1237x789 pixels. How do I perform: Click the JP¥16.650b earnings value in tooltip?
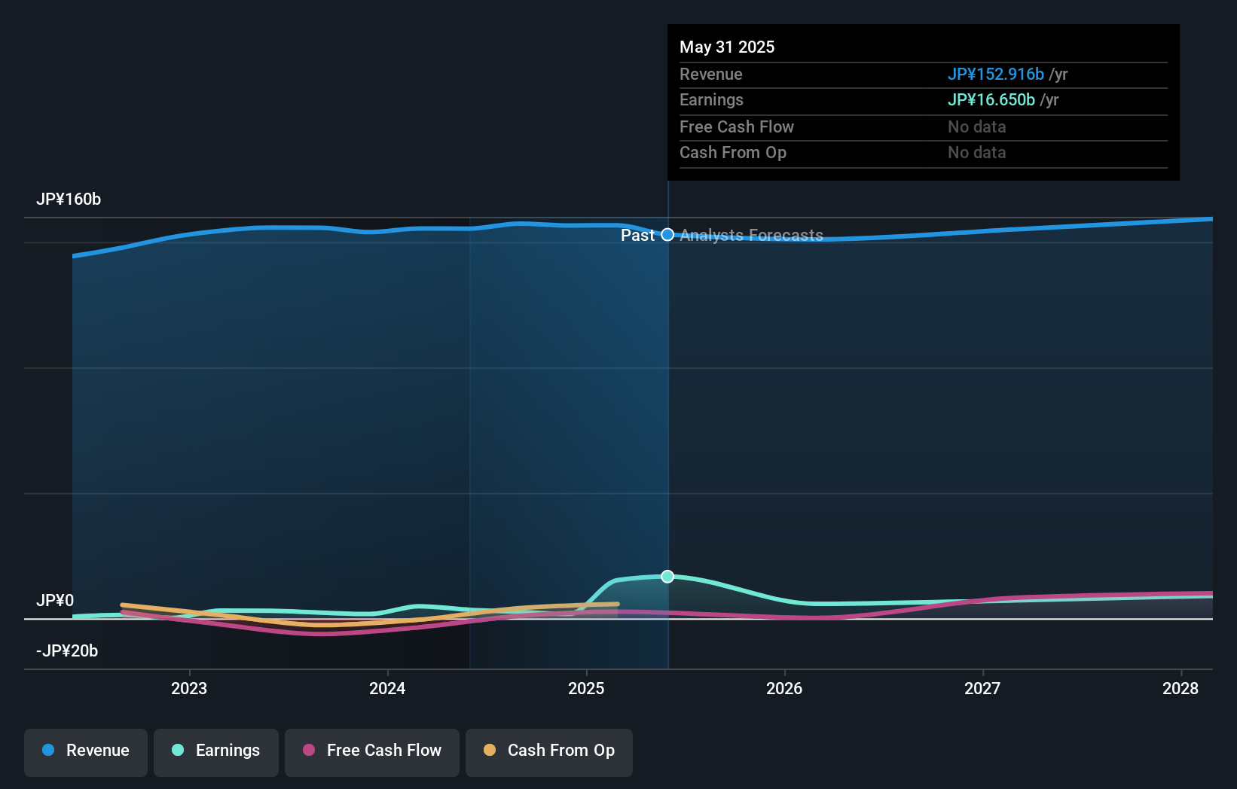click(x=991, y=100)
